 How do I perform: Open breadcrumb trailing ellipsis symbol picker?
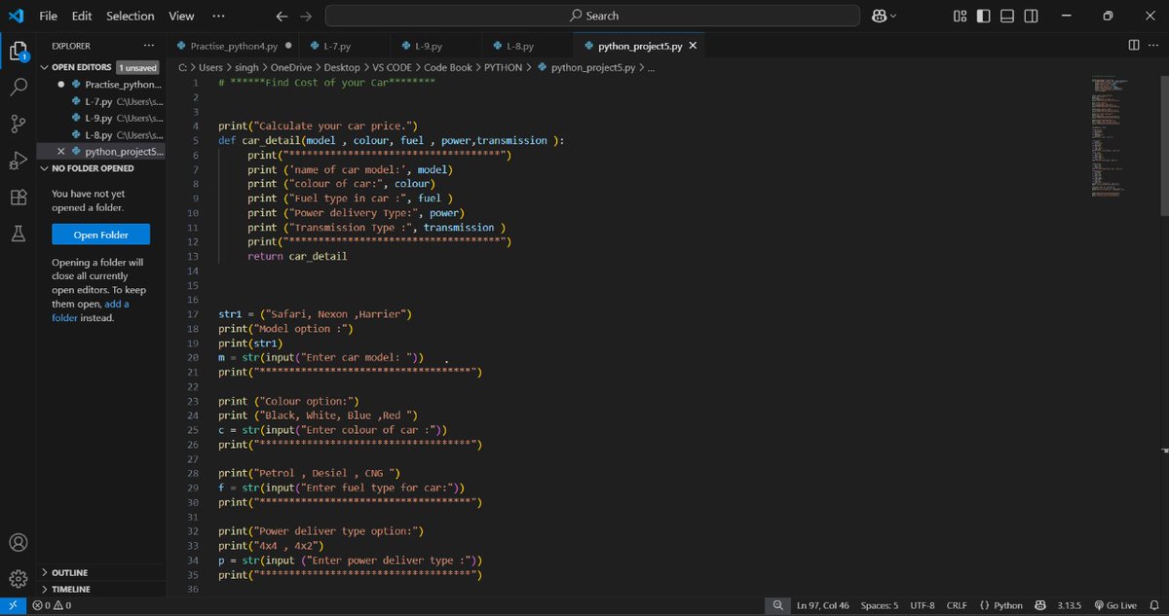(651, 68)
